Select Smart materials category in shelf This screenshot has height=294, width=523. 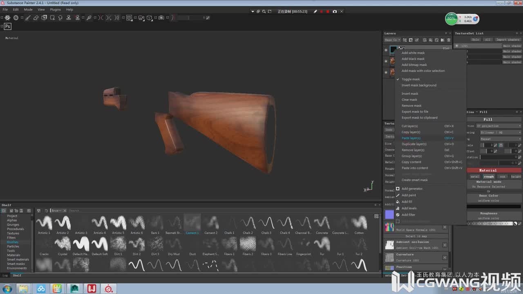18,259
